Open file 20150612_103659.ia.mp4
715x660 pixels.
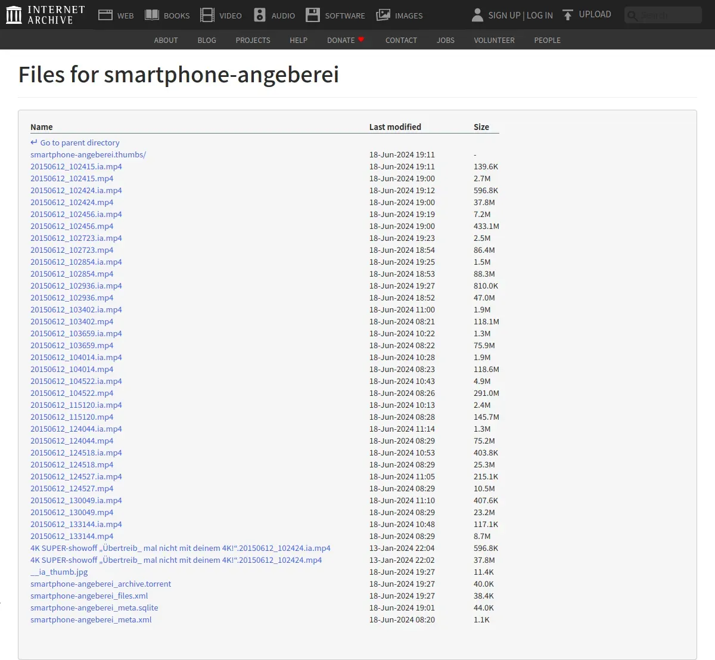point(76,333)
